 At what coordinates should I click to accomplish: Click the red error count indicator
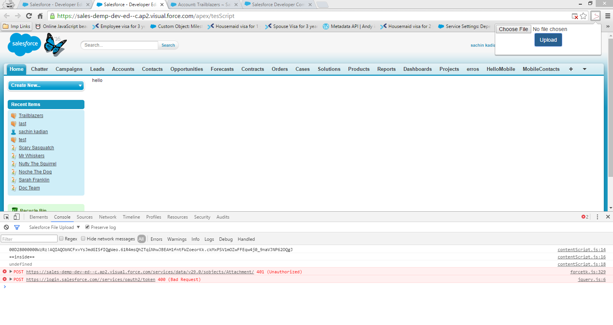[585, 217]
